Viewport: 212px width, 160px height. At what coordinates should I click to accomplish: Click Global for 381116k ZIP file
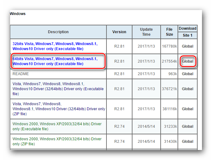pos(188,109)
